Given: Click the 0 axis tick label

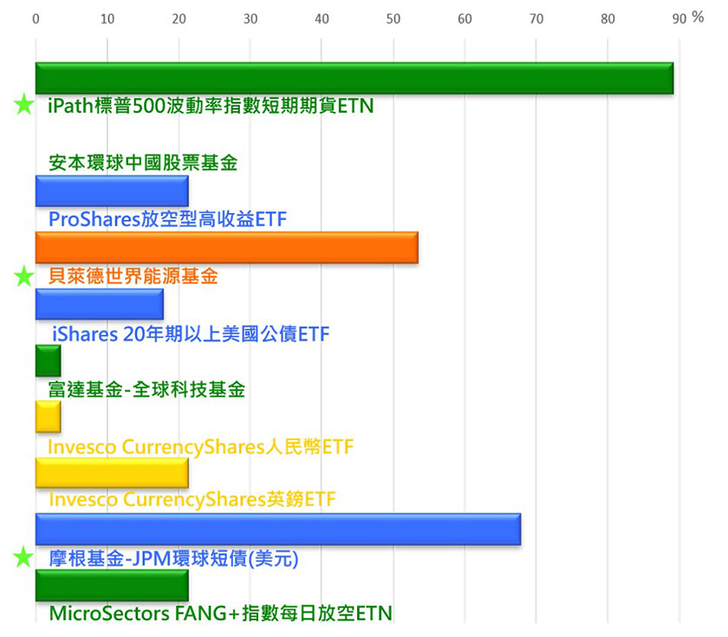Looking at the screenshot, I should (x=36, y=19).
